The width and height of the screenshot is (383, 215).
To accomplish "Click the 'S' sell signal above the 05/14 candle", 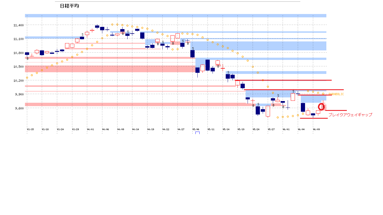I will point(228,72).
